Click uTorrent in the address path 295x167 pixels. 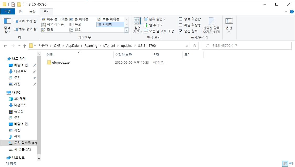point(109,46)
